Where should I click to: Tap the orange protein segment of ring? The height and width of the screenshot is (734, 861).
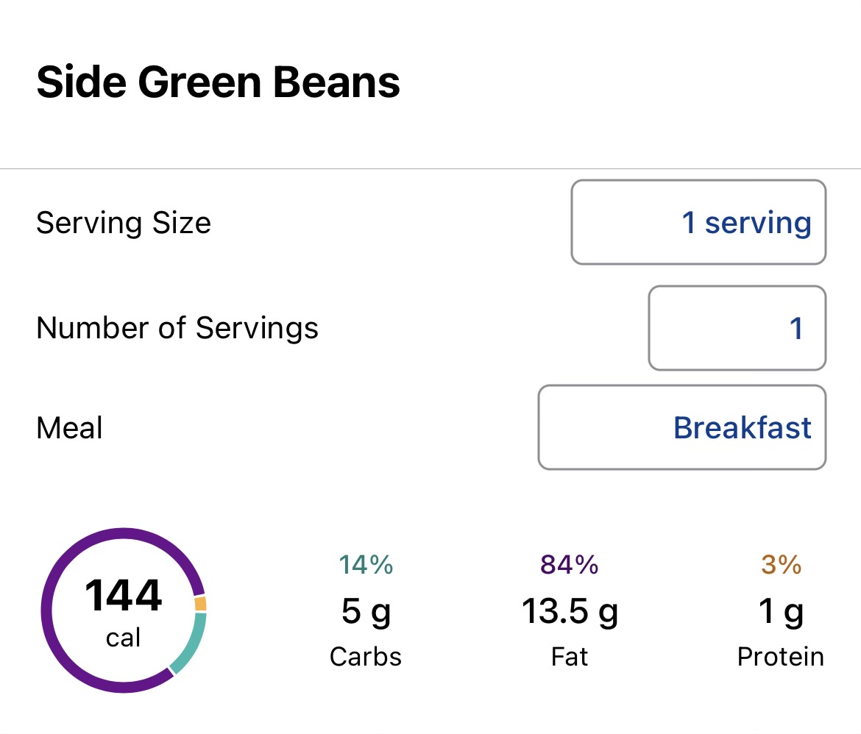[200, 604]
